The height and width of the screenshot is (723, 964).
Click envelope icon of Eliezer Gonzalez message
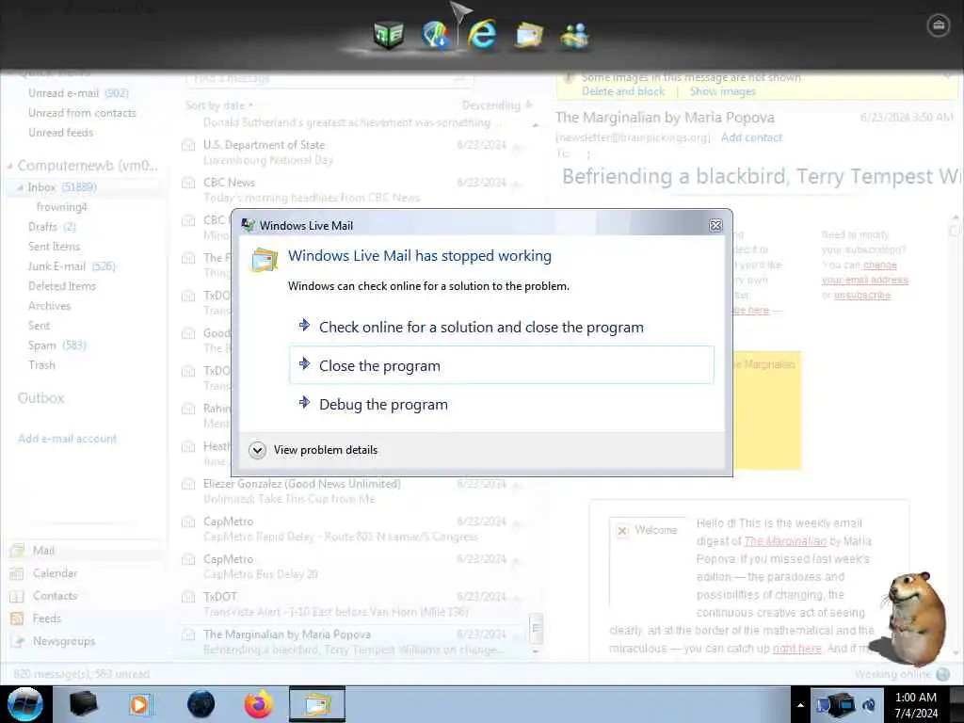[x=188, y=485]
